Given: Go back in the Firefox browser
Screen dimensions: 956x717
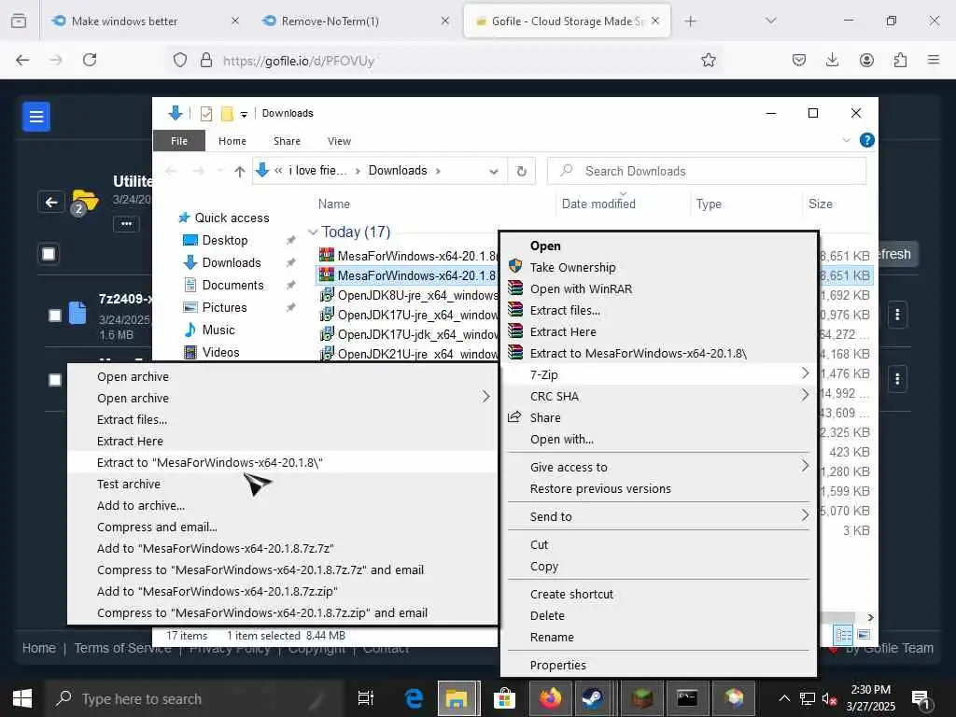Looking at the screenshot, I should [x=22, y=60].
